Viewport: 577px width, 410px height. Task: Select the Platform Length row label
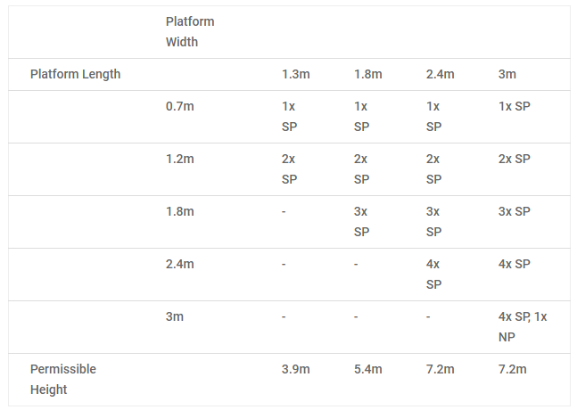pos(75,74)
